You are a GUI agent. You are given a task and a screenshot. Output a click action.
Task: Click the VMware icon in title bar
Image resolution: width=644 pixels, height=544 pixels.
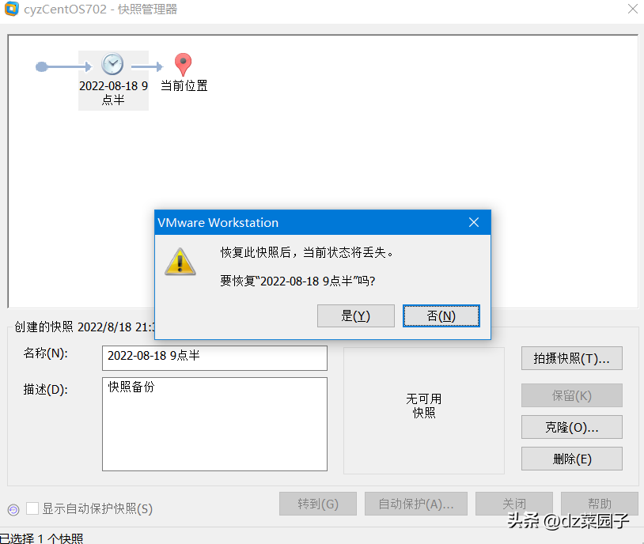pos(12,9)
